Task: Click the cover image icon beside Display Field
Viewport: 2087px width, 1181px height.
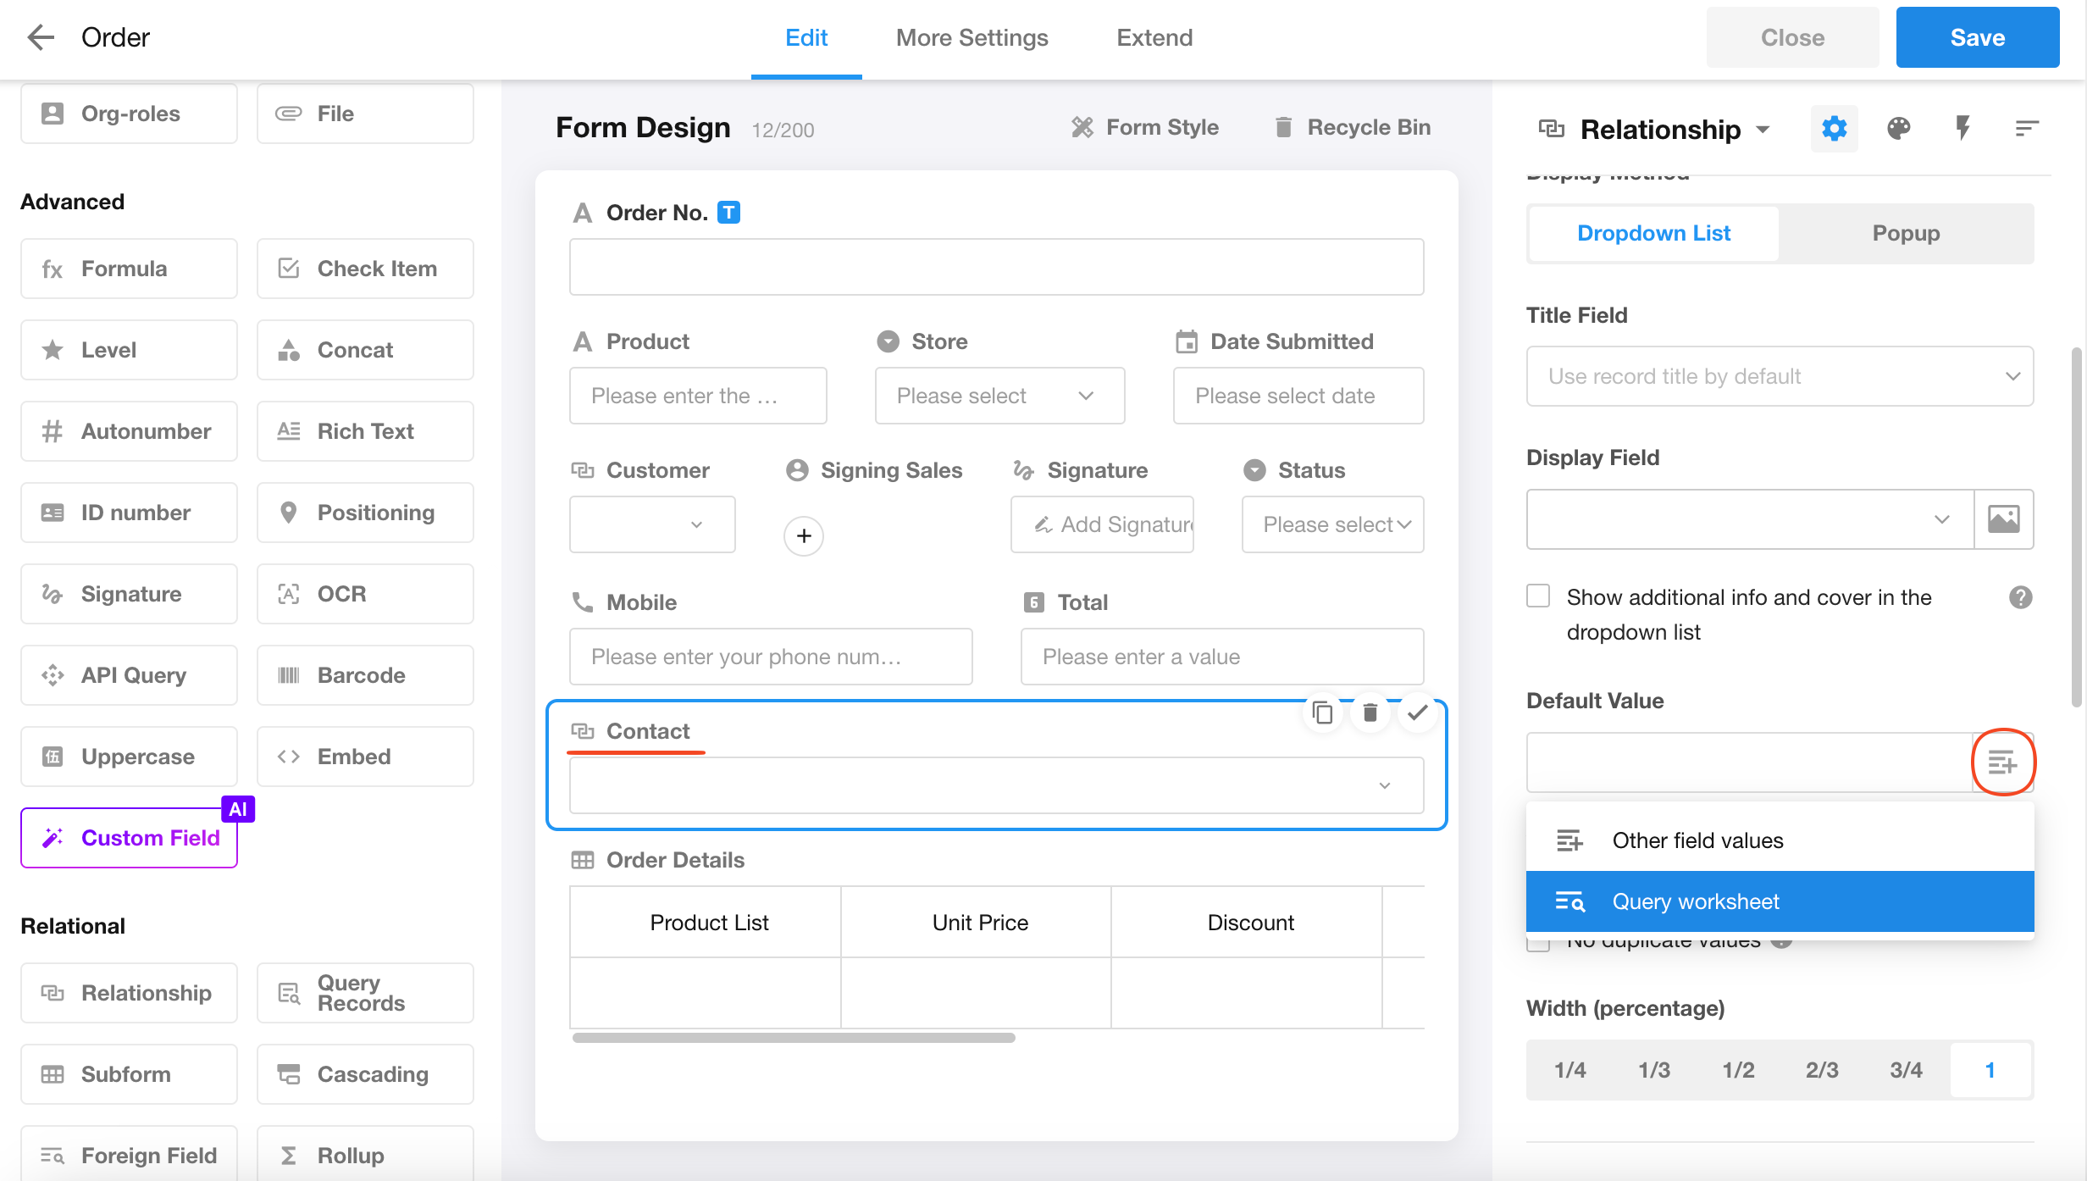Action: (x=2003, y=518)
